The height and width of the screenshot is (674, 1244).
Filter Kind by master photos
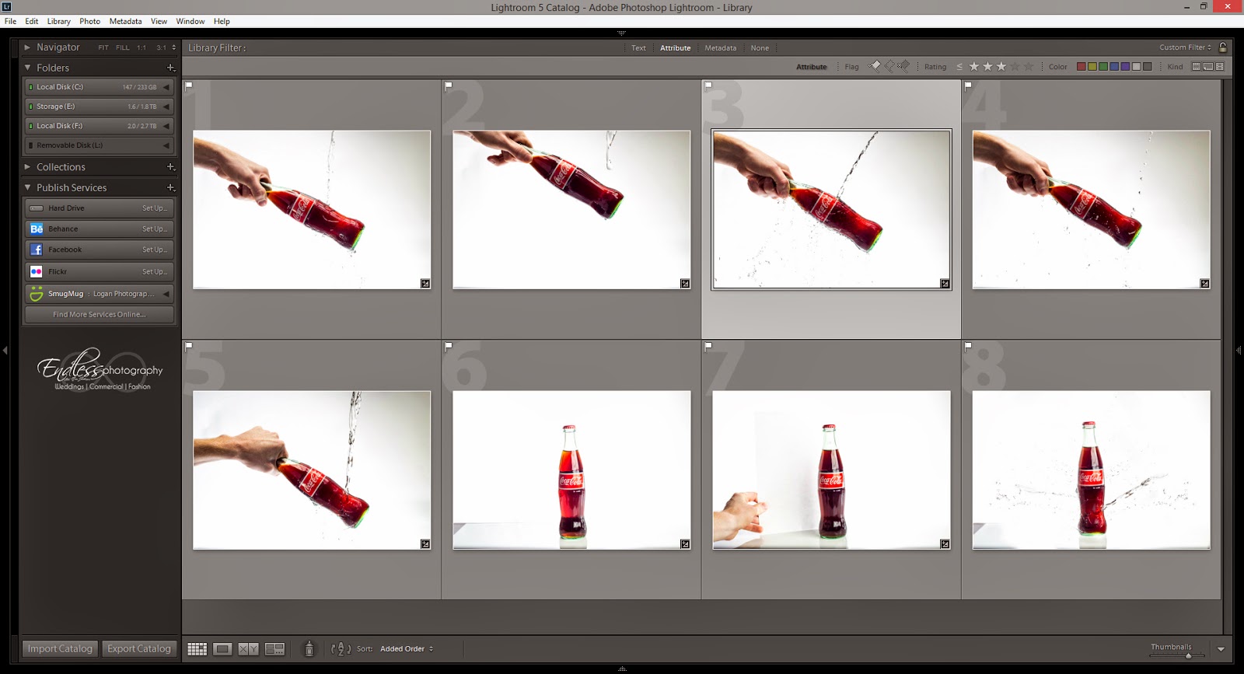(1197, 67)
